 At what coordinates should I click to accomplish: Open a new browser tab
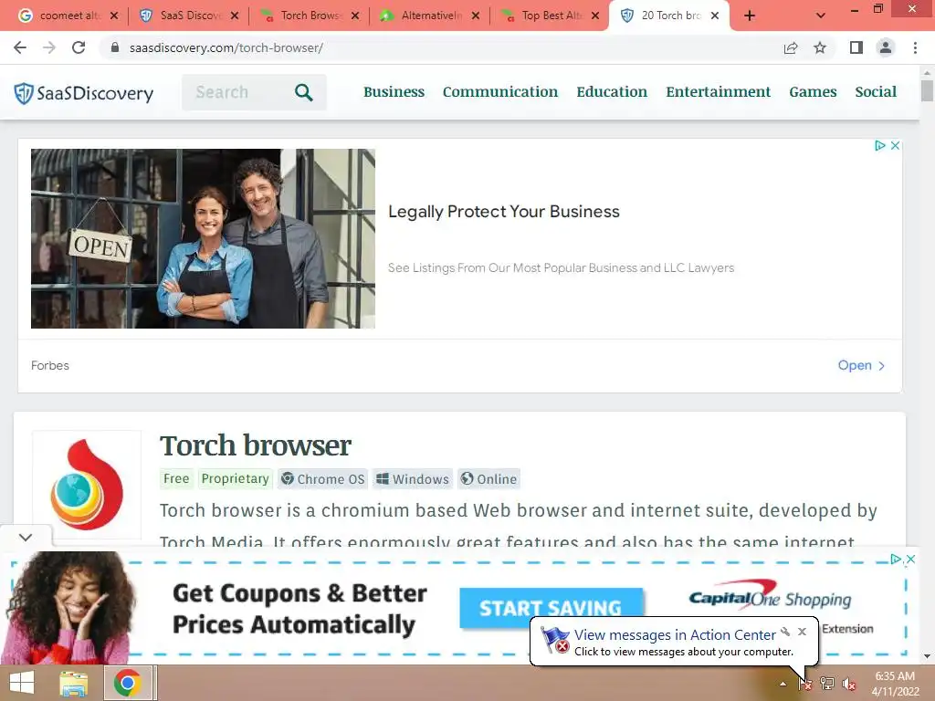[x=750, y=16]
